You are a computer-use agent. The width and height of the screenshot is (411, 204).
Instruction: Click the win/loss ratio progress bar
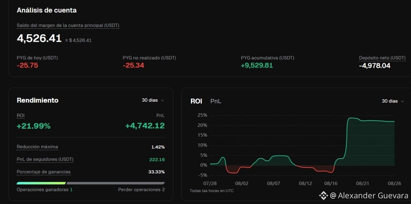[x=91, y=183]
